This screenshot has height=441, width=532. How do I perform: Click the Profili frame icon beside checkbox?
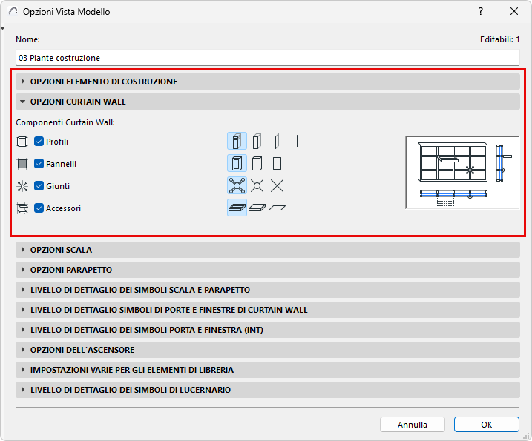(x=22, y=142)
